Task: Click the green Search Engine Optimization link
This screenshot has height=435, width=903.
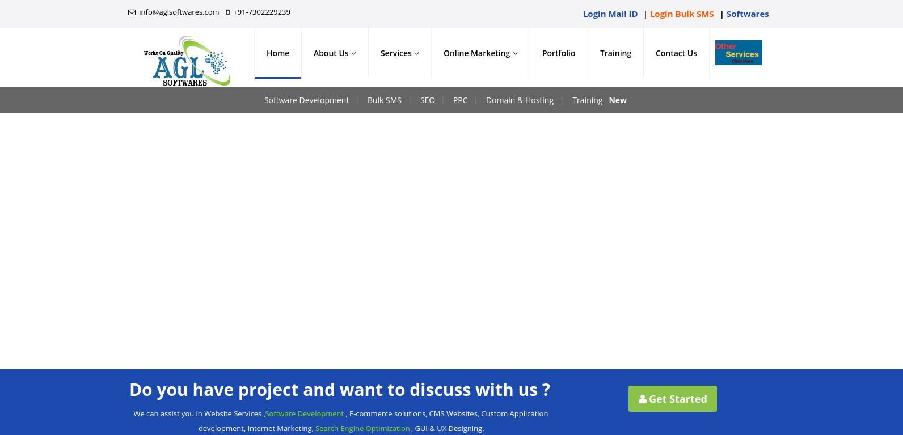Action: [362, 429]
